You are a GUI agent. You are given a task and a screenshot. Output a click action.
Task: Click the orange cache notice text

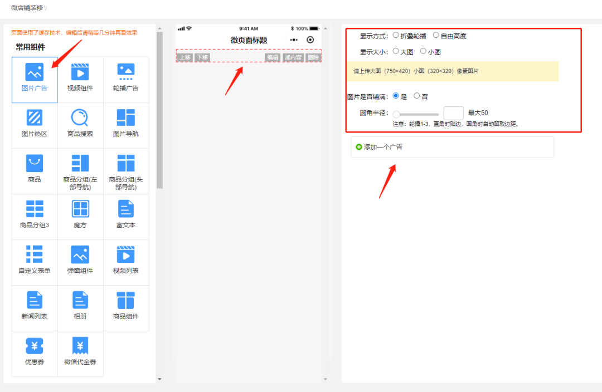[74, 33]
